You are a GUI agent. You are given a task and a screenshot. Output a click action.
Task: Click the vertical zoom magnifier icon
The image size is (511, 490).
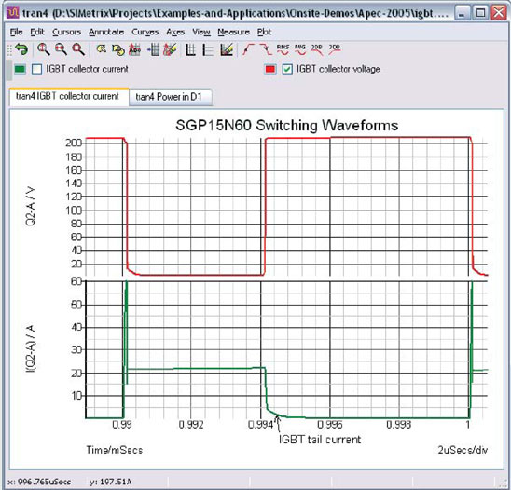click(x=43, y=49)
